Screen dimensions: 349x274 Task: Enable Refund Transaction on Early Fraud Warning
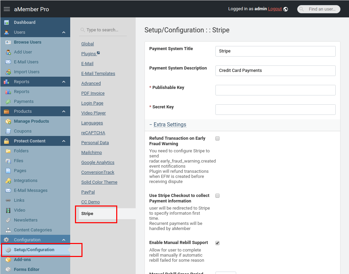point(217,138)
